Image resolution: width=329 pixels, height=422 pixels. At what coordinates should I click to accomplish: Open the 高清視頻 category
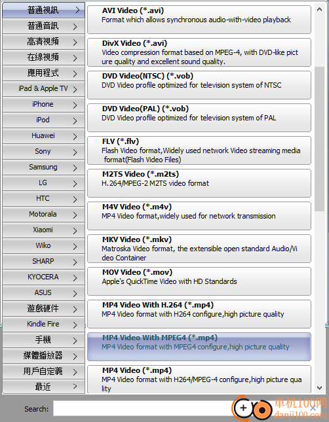pyautogui.click(x=44, y=42)
